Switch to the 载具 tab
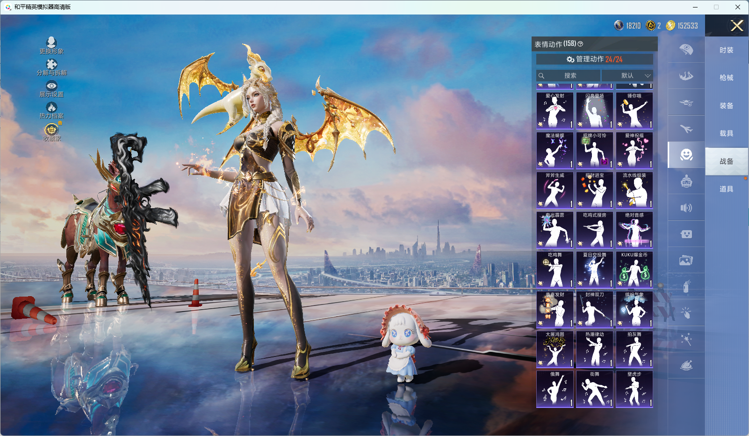The image size is (749, 436). (726, 133)
